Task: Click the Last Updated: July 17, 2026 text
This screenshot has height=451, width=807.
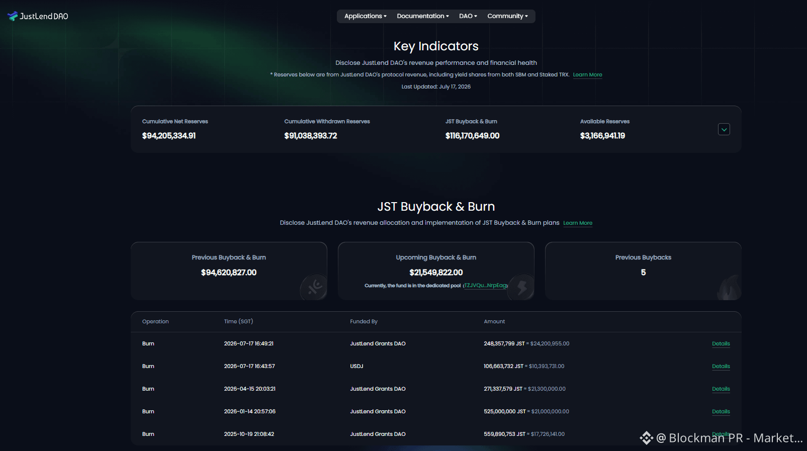Action: click(436, 86)
